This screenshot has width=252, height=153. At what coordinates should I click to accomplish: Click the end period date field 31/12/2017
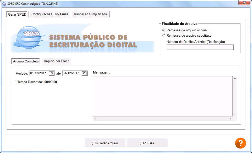point(75,73)
